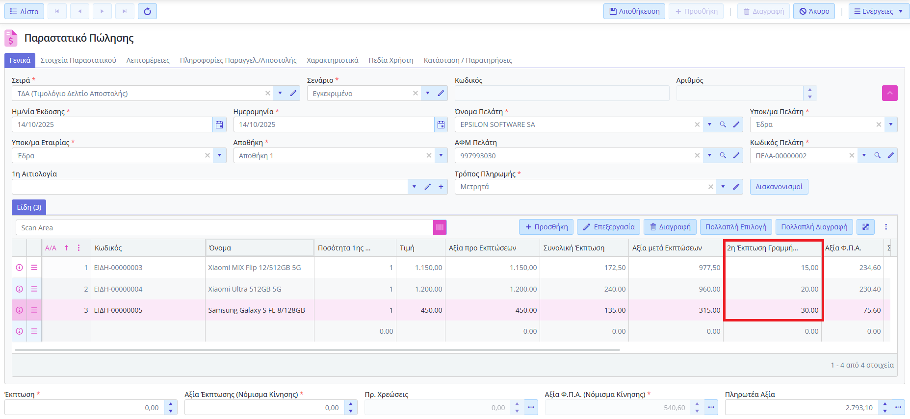910x419 pixels.
Task: Open the Τρόπος Πληρωμής dropdown
Action: [x=723, y=187]
